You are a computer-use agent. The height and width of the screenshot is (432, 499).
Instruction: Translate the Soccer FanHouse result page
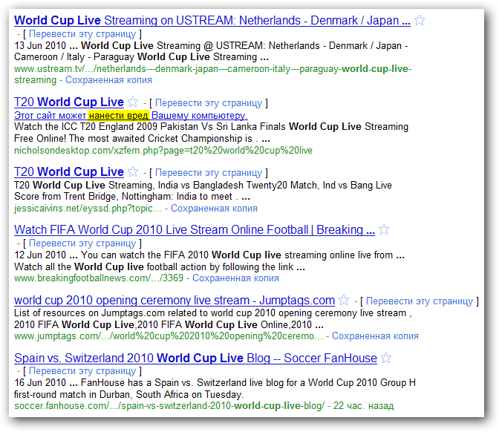click(82, 371)
